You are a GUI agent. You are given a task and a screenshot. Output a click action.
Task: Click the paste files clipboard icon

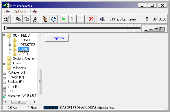45,19
